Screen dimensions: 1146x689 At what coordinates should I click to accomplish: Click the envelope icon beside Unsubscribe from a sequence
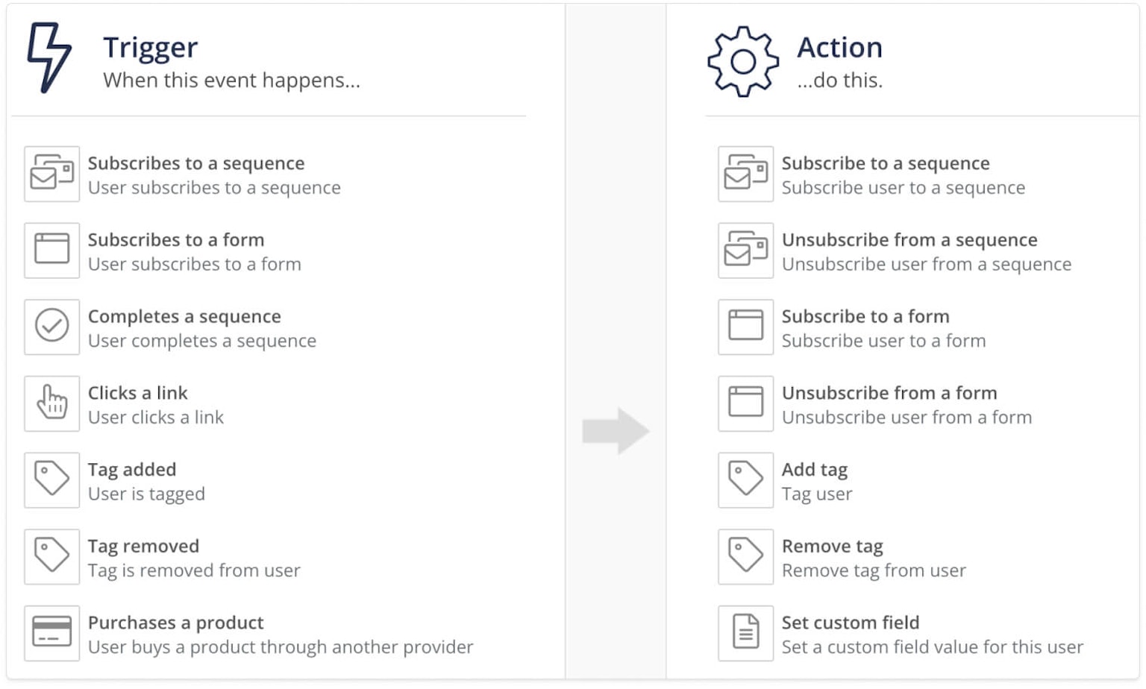pyautogui.click(x=745, y=251)
